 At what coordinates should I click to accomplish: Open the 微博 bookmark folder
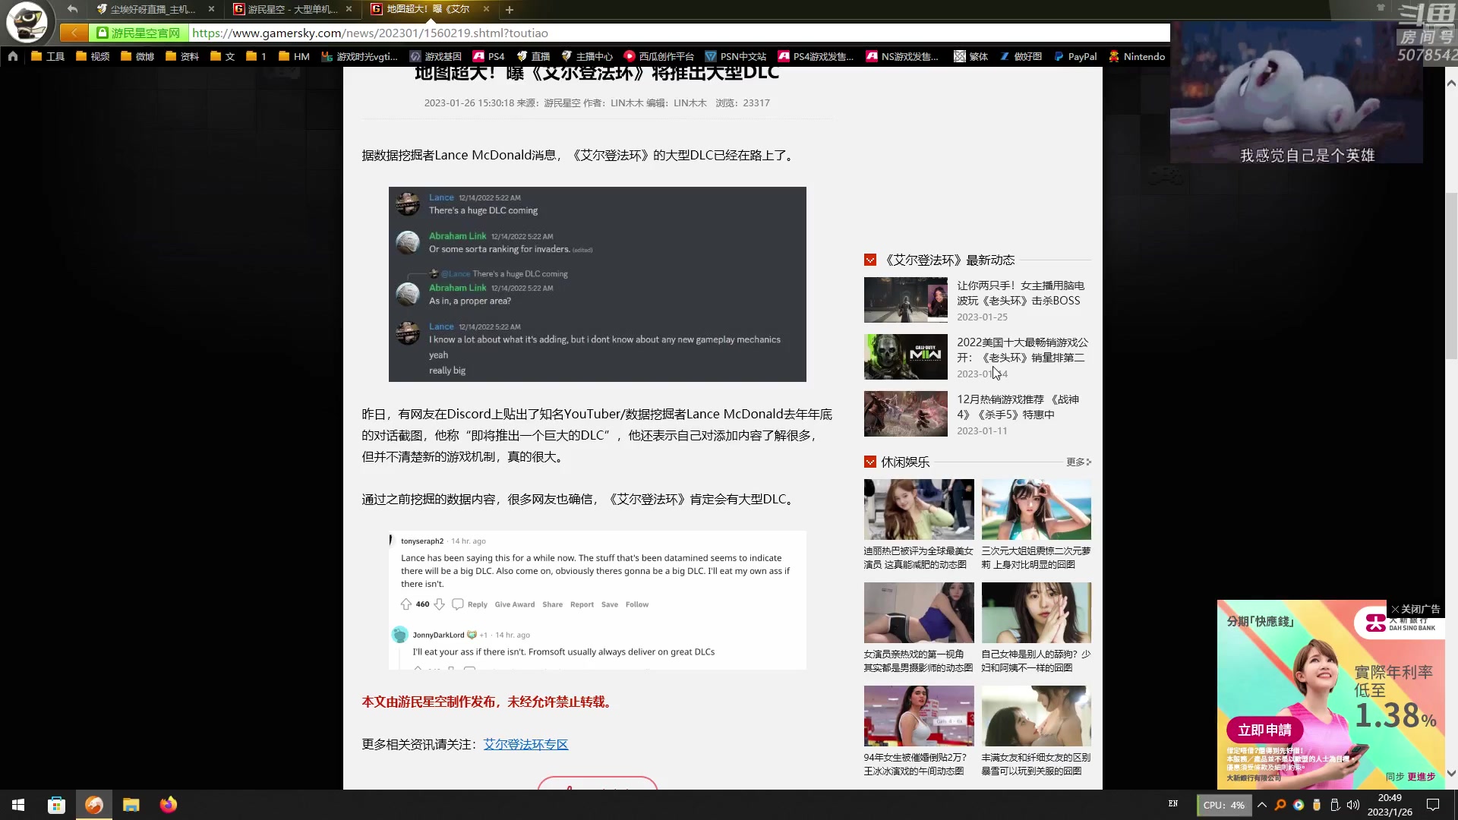click(137, 56)
